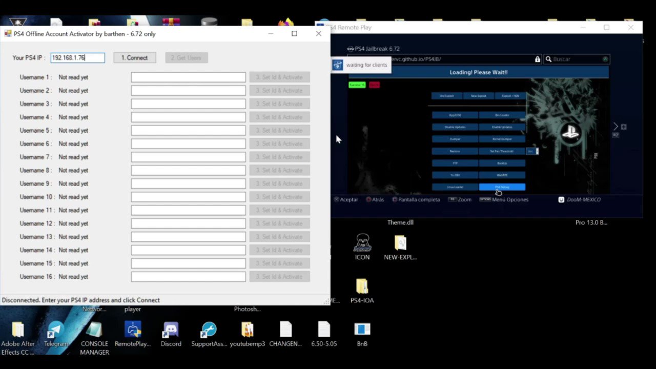Click Set Id & Activate for Username 6
The width and height of the screenshot is (656, 369).
[279, 144]
